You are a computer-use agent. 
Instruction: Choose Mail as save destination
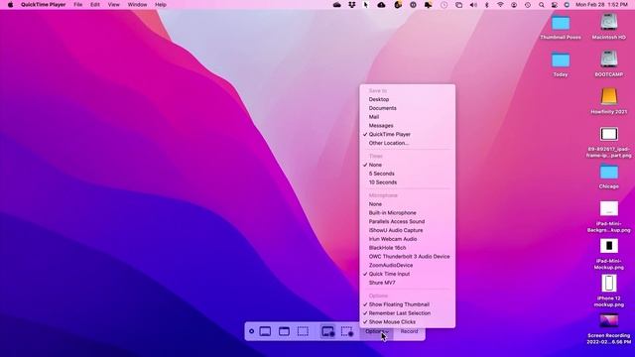coord(408,117)
